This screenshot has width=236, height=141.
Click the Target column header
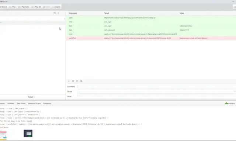click(x=107, y=13)
